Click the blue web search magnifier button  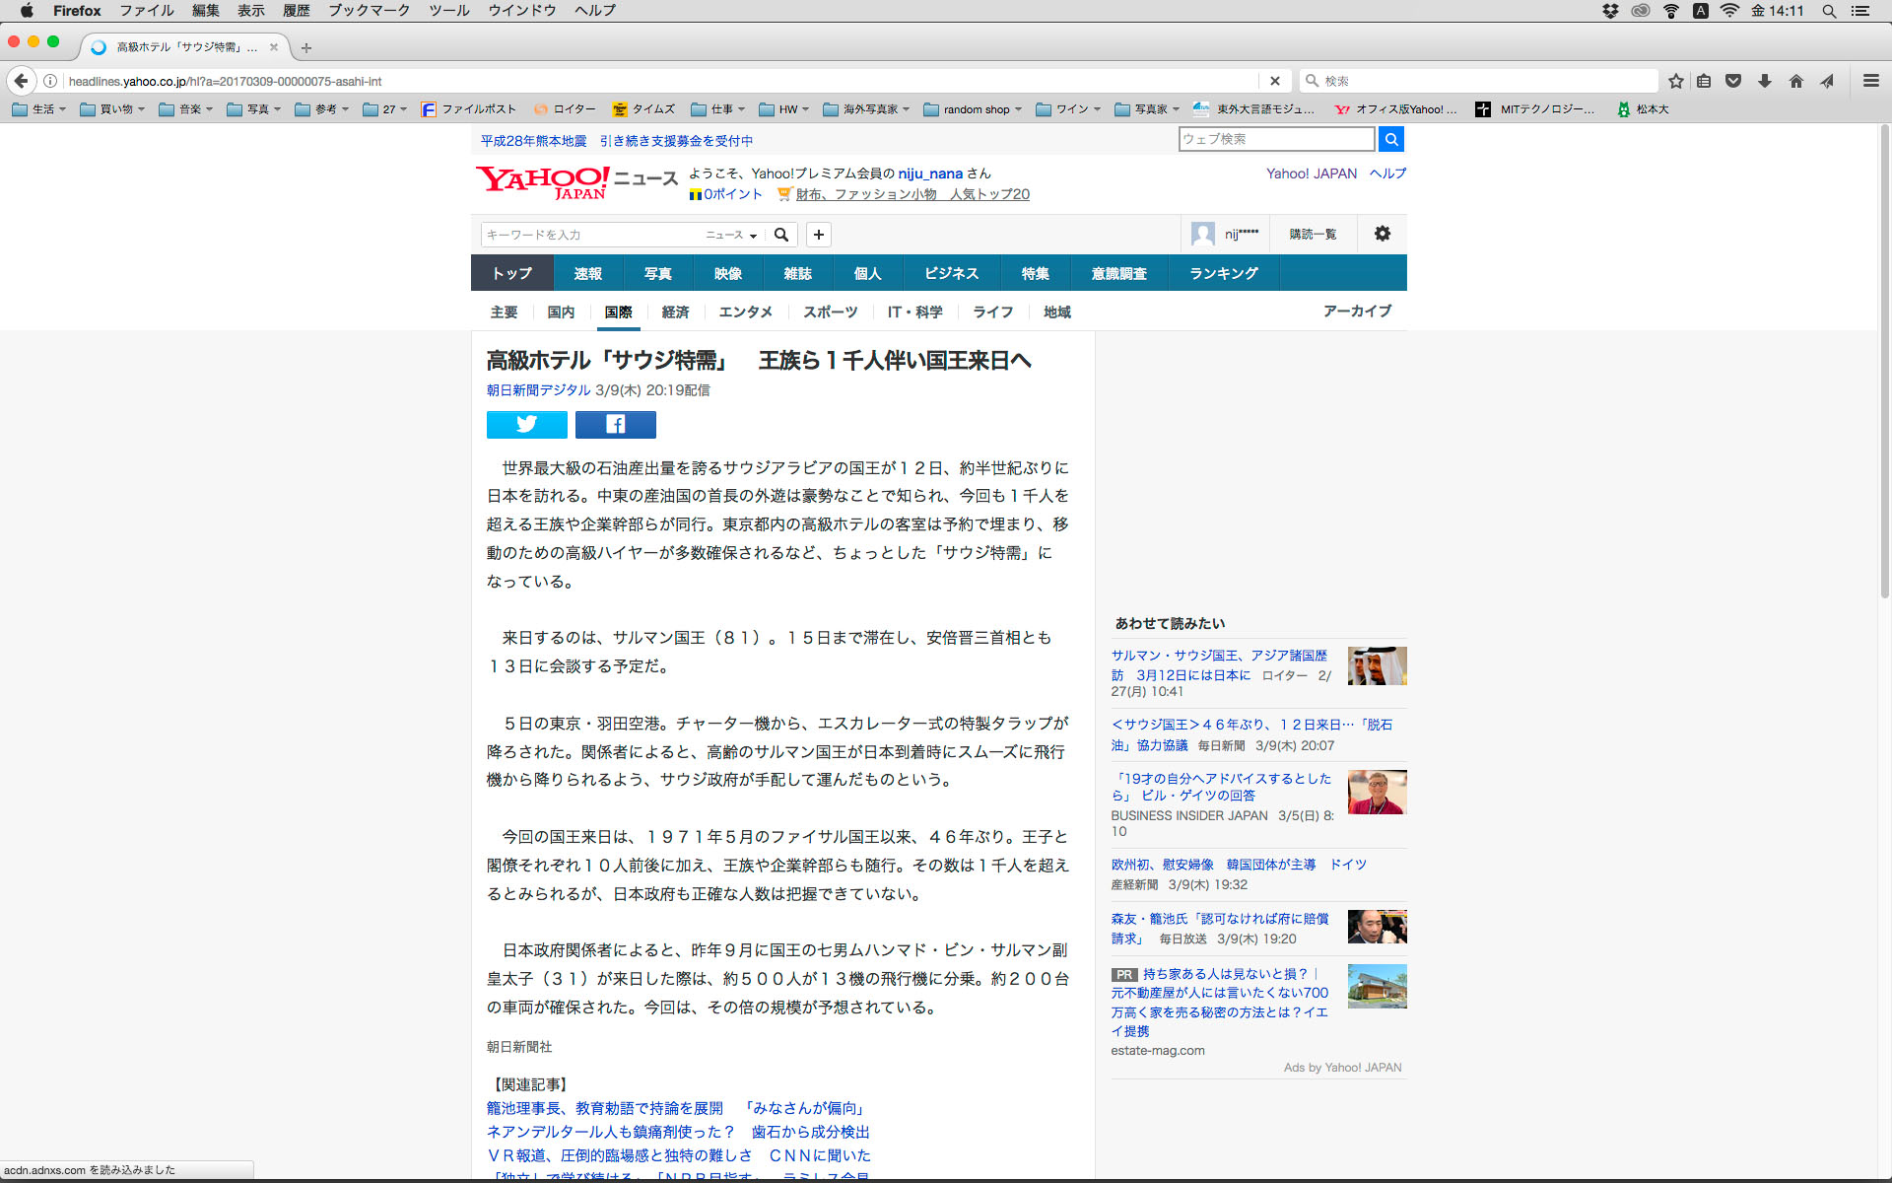pyautogui.click(x=1390, y=139)
